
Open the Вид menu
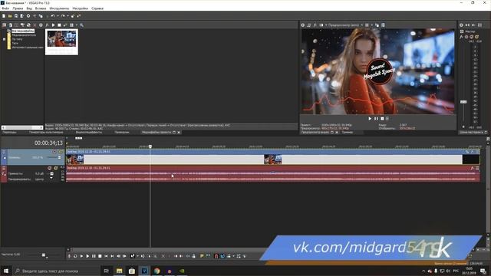click(x=29, y=8)
